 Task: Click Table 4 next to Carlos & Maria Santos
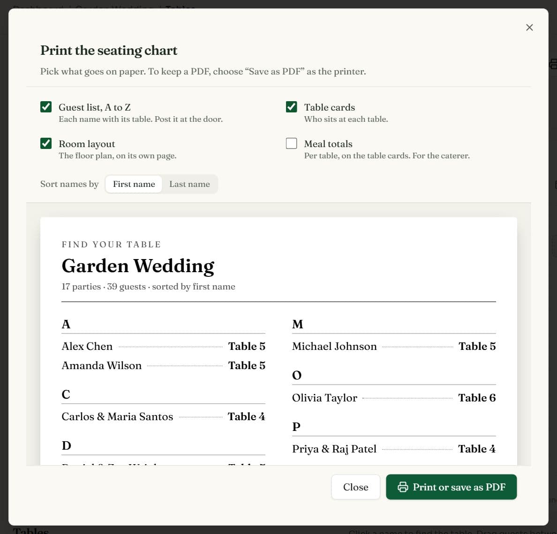click(x=246, y=416)
